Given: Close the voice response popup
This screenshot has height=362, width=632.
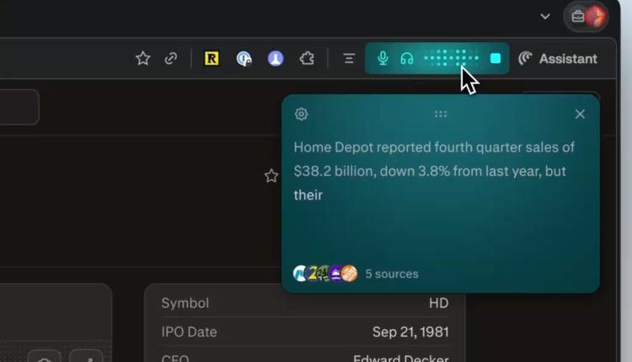Looking at the screenshot, I should 580,114.
